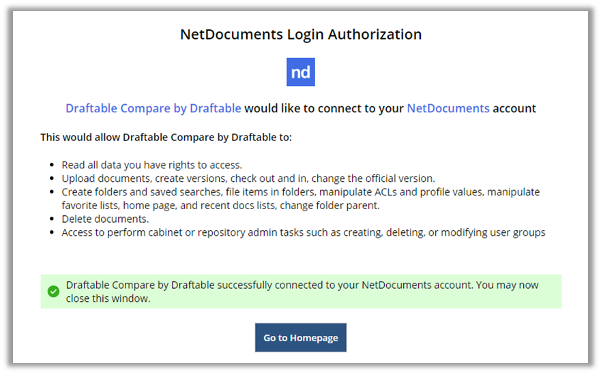Click the green successfully connected message banner
Image resolution: width=601 pixels, height=374 pixels.
pyautogui.click(x=301, y=292)
